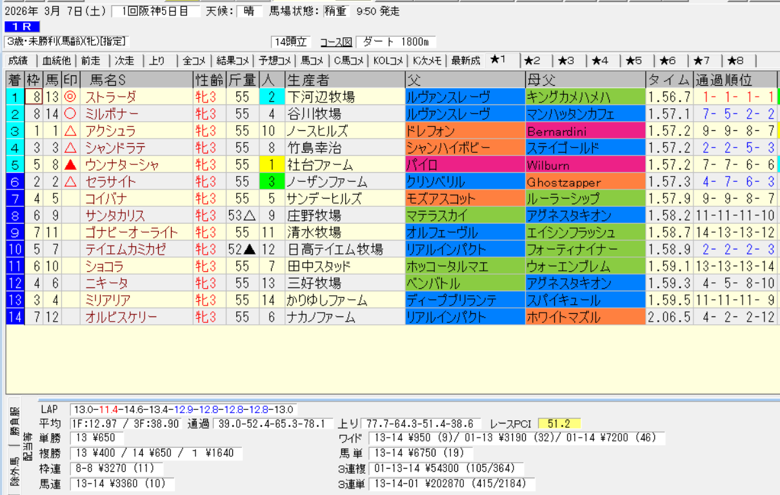Click the ◎ mark for ストラーダ
The image size is (780, 495).
[70, 97]
